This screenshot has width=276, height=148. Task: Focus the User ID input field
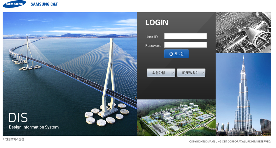[186, 36]
